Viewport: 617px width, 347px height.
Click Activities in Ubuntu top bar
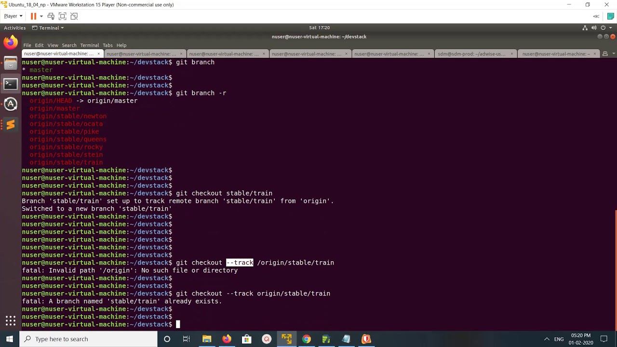[x=14, y=28]
